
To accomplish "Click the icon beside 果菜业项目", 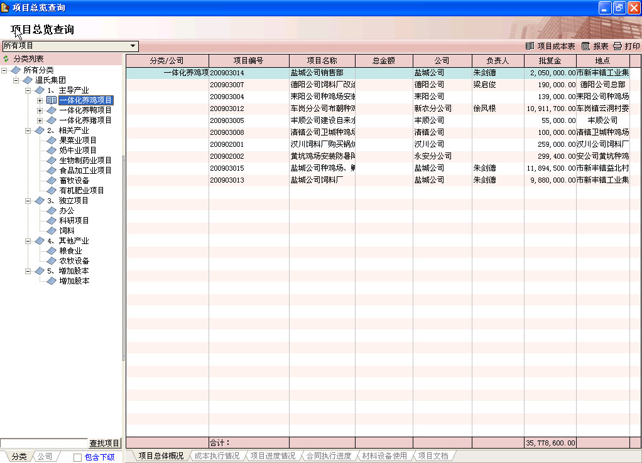I will click(x=51, y=141).
